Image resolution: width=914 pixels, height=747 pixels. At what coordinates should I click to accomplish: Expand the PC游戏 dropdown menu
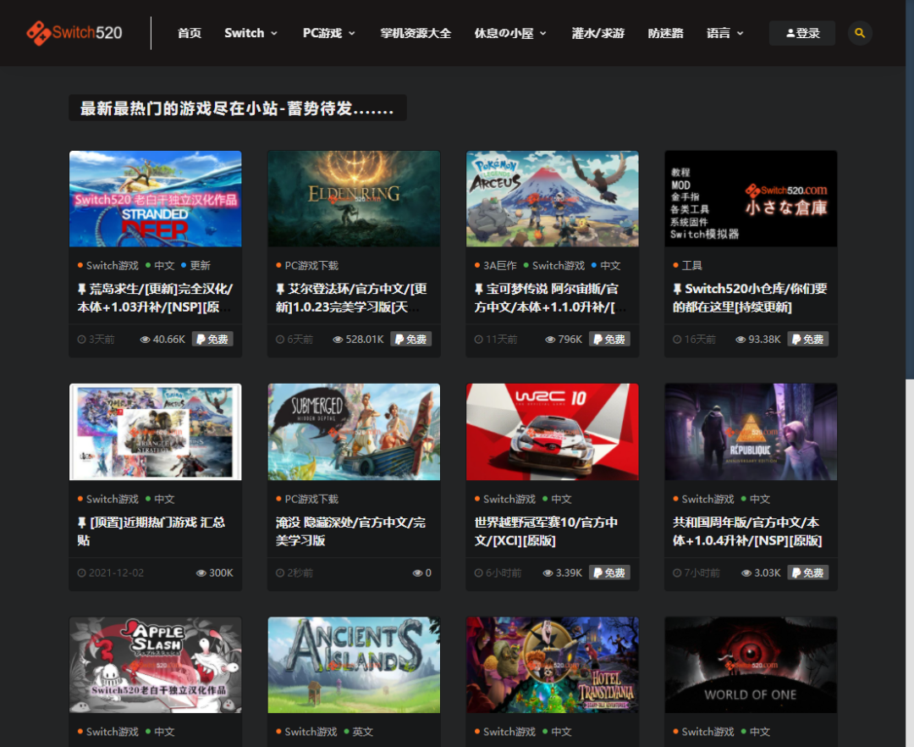[328, 33]
